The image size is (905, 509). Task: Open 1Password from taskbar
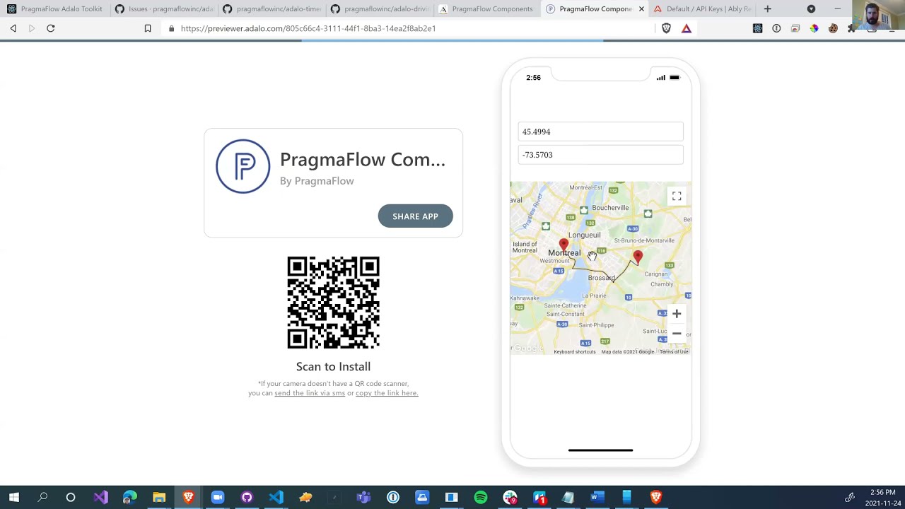[393, 497]
